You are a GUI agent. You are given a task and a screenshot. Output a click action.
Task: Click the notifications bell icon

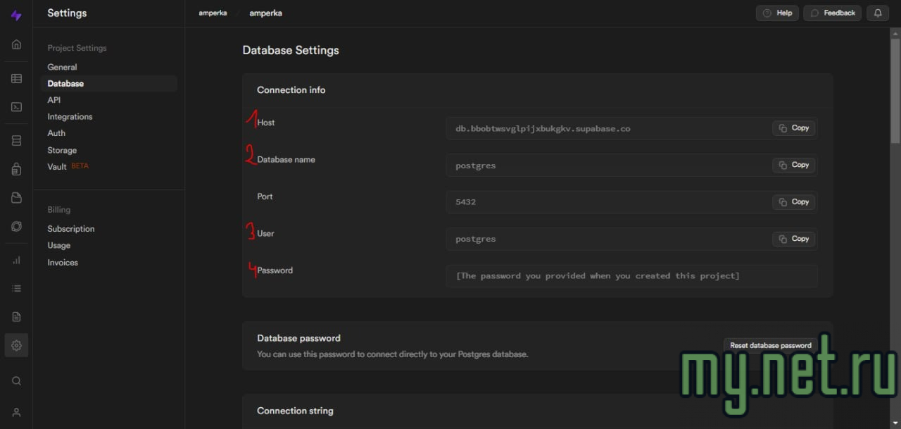[878, 13]
